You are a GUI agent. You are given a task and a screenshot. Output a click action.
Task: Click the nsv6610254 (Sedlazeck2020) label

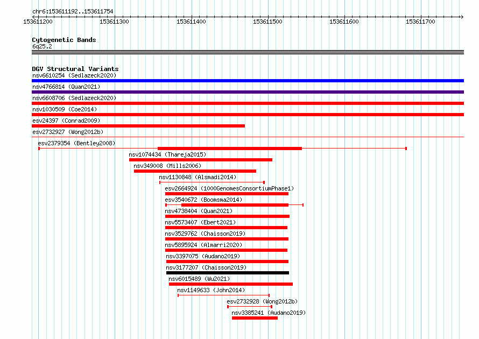(74, 75)
